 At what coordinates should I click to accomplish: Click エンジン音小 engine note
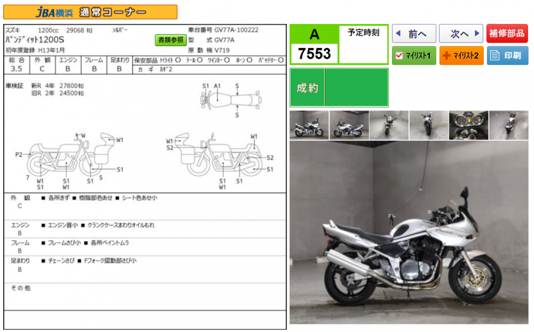pyautogui.click(x=62, y=225)
